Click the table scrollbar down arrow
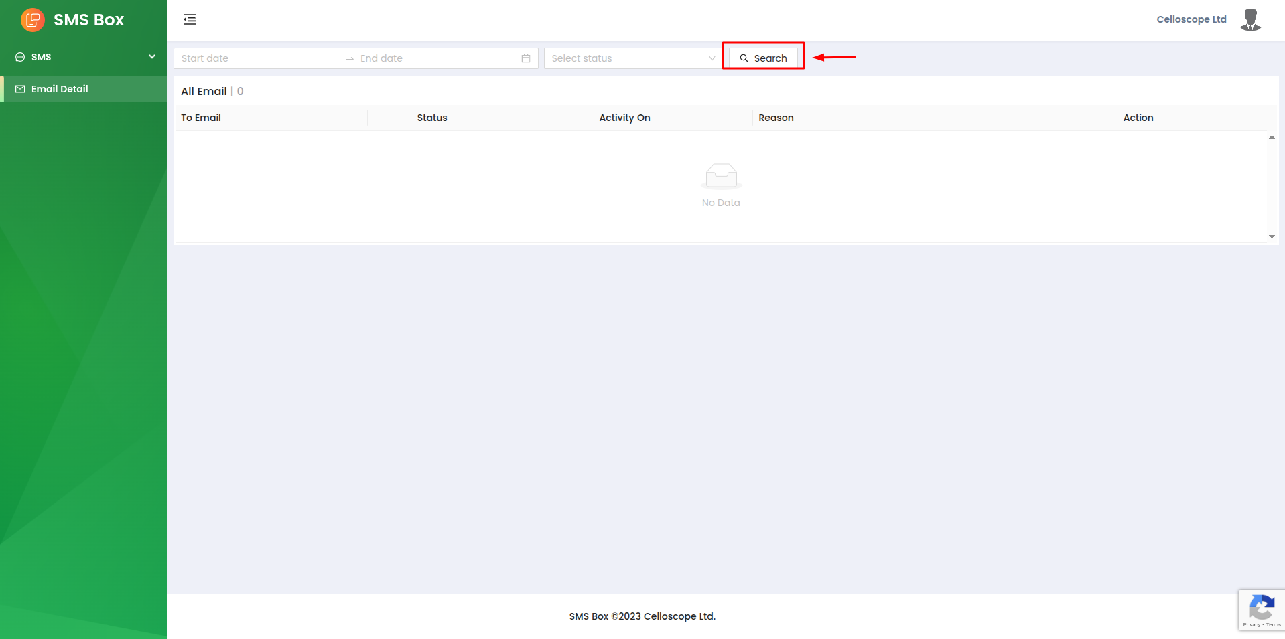The height and width of the screenshot is (639, 1285). point(1272,236)
